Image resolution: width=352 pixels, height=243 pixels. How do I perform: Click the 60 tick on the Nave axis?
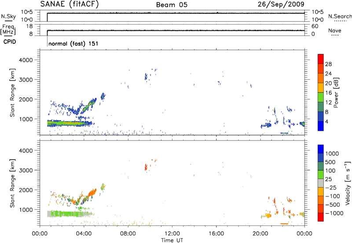[315, 26]
